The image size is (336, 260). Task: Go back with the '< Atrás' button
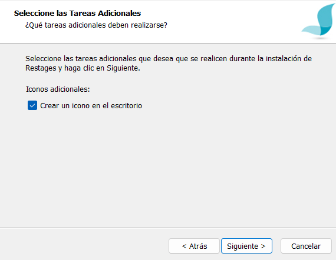(194, 246)
